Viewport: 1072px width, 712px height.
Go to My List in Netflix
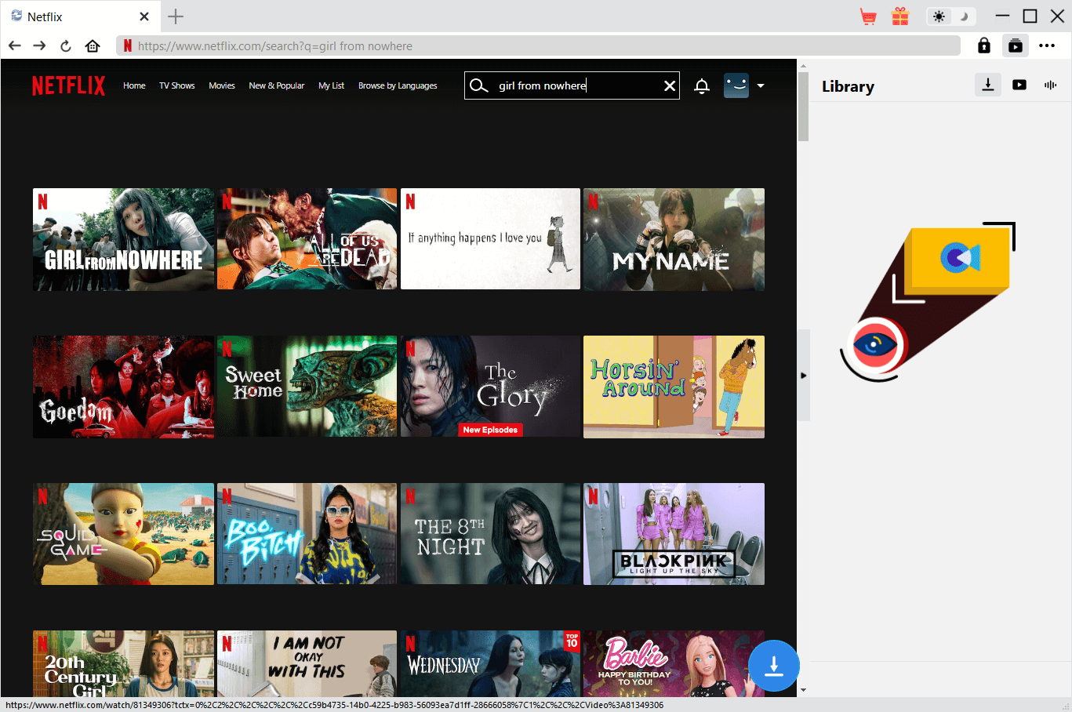(x=331, y=85)
